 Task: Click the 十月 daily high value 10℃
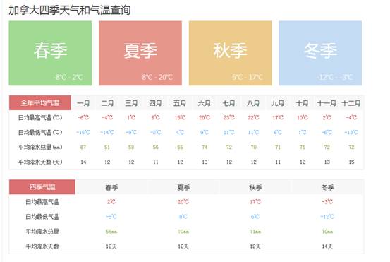click(x=303, y=117)
